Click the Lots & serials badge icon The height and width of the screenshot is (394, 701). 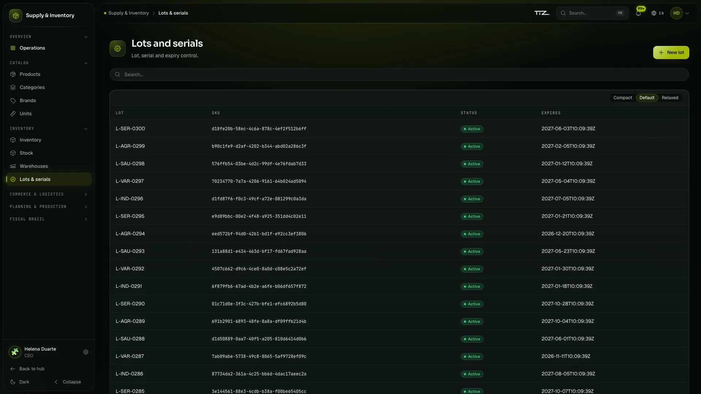click(13, 179)
